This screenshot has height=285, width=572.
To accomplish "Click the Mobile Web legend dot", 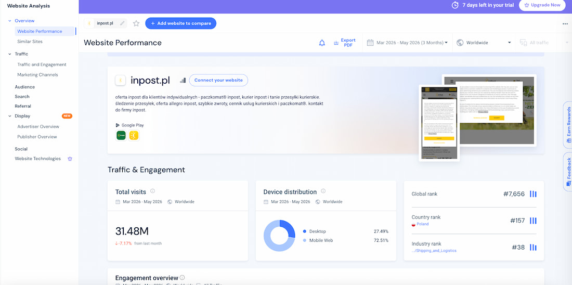I will [x=305, y=240].
